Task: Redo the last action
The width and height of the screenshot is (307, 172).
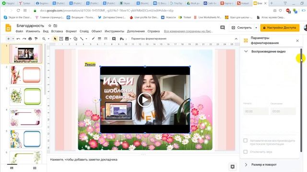Action: pyautogui.click(x=24, y=39)
